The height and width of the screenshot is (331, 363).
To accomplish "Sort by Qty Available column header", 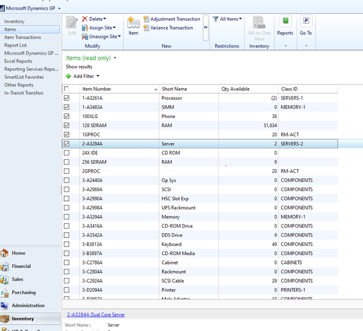I will pyautogui.click(x=248, y=89).
